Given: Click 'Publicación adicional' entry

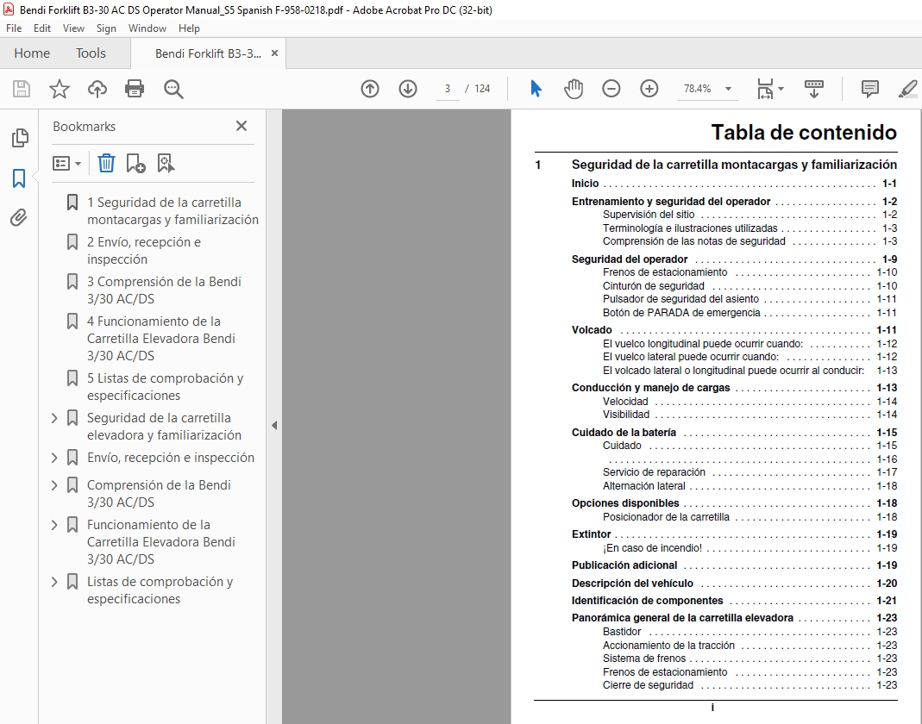Looking at the screenshot, I should [624, 565].
